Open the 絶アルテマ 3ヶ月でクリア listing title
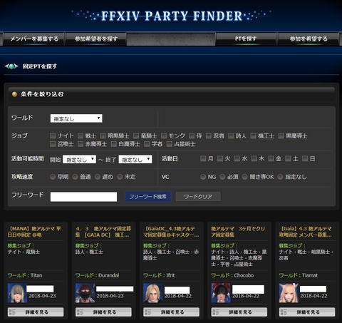The image size is (342, 323). click(x=238, y=232)
